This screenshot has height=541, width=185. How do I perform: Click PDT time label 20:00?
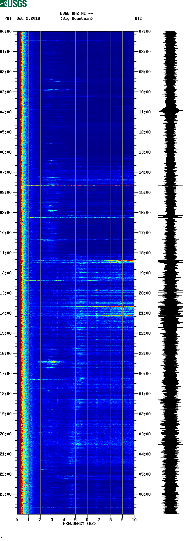pyautogui.click(x=6, y=434)
